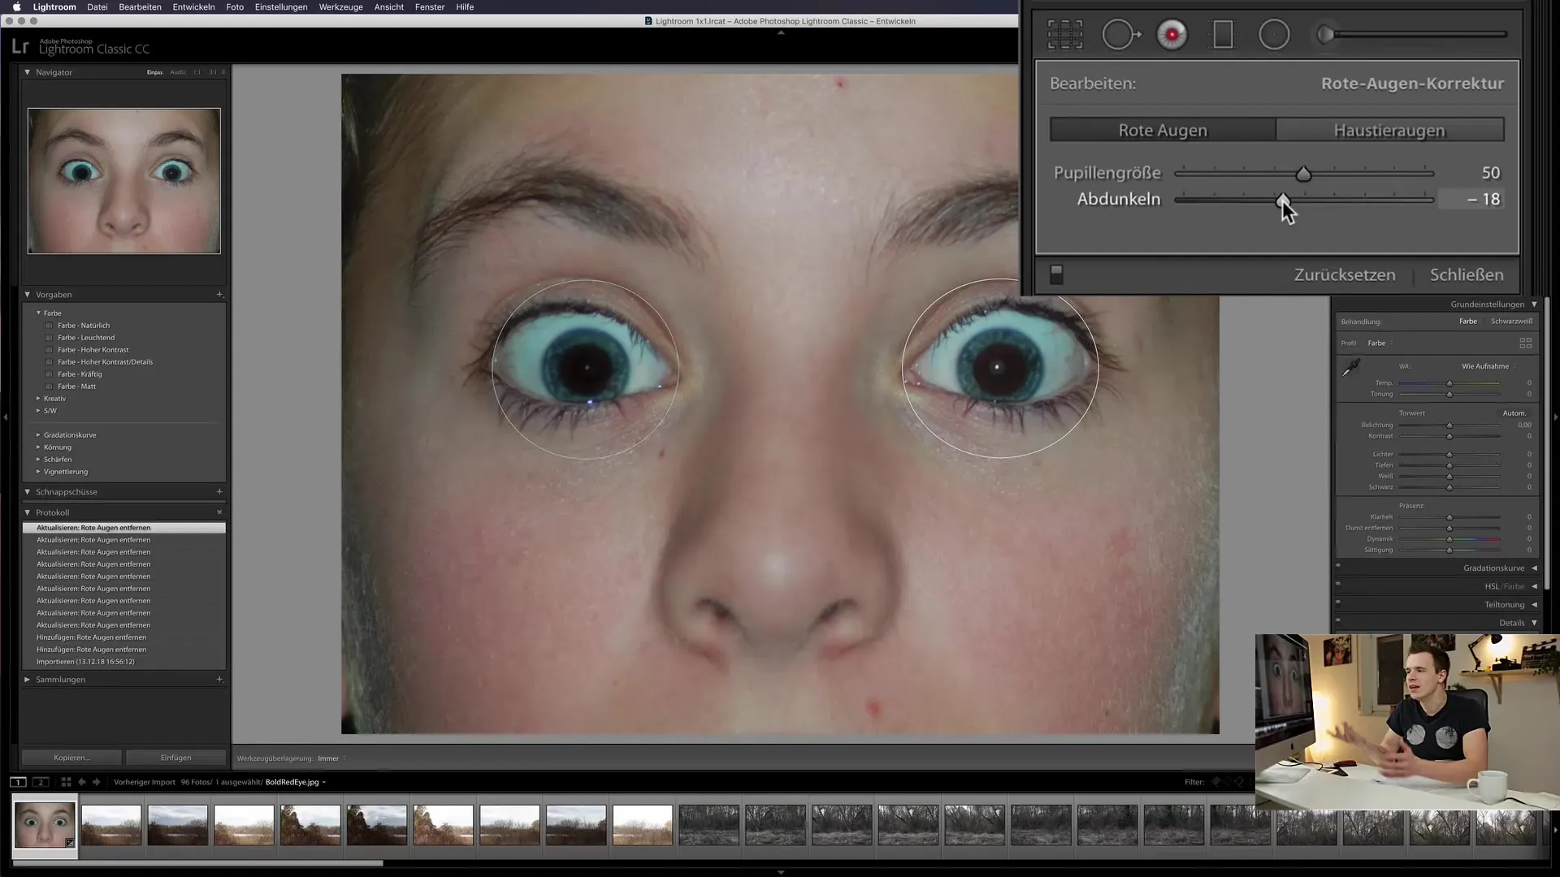Toggle red eye correction panel switch
The width and height of the screenshot is (1560, 877).
coord(1056,274)
